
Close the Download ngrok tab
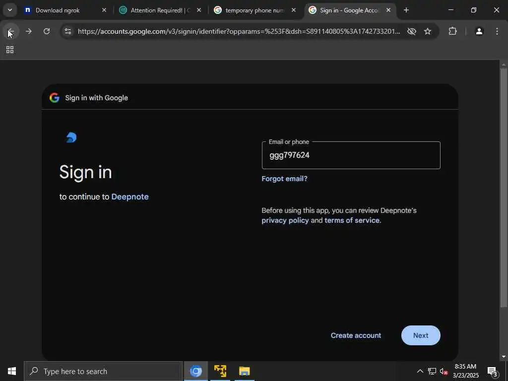104,10
